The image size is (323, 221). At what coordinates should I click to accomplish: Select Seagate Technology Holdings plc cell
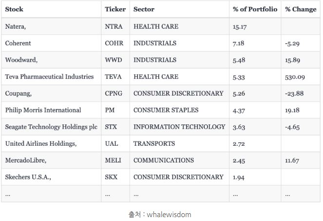51,127
